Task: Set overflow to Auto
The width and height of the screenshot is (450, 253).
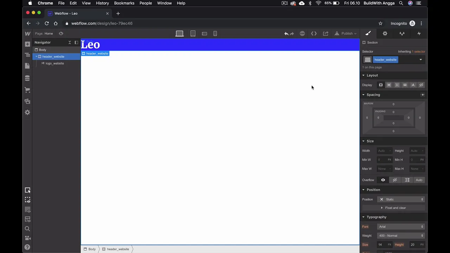Action: pos(419,180)
